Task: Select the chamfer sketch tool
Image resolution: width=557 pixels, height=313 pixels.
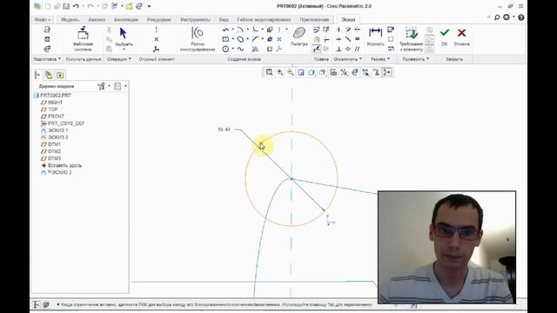Action: tap(255, 39)
